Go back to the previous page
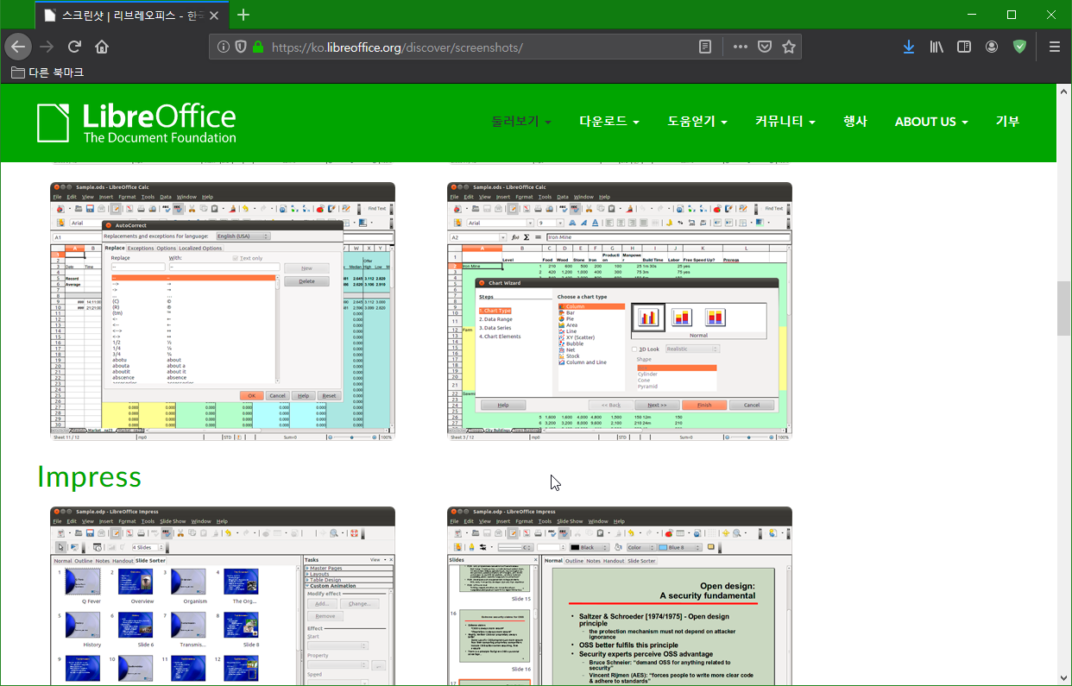Screen dimensions: 1072x686 [x=18, y=47]
